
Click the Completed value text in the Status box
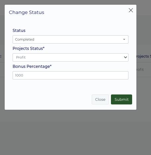(25, 39)
